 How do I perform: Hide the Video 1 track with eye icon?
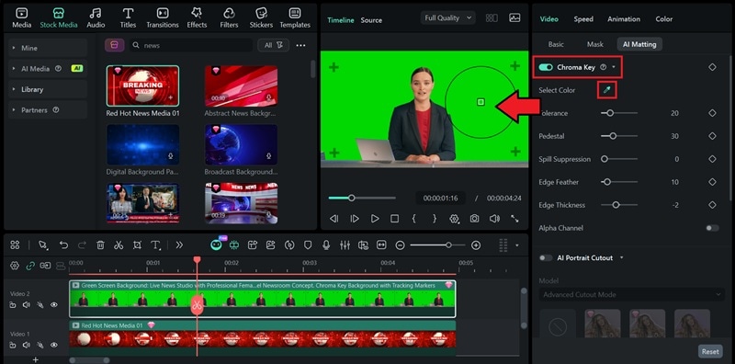pos(54,346)
